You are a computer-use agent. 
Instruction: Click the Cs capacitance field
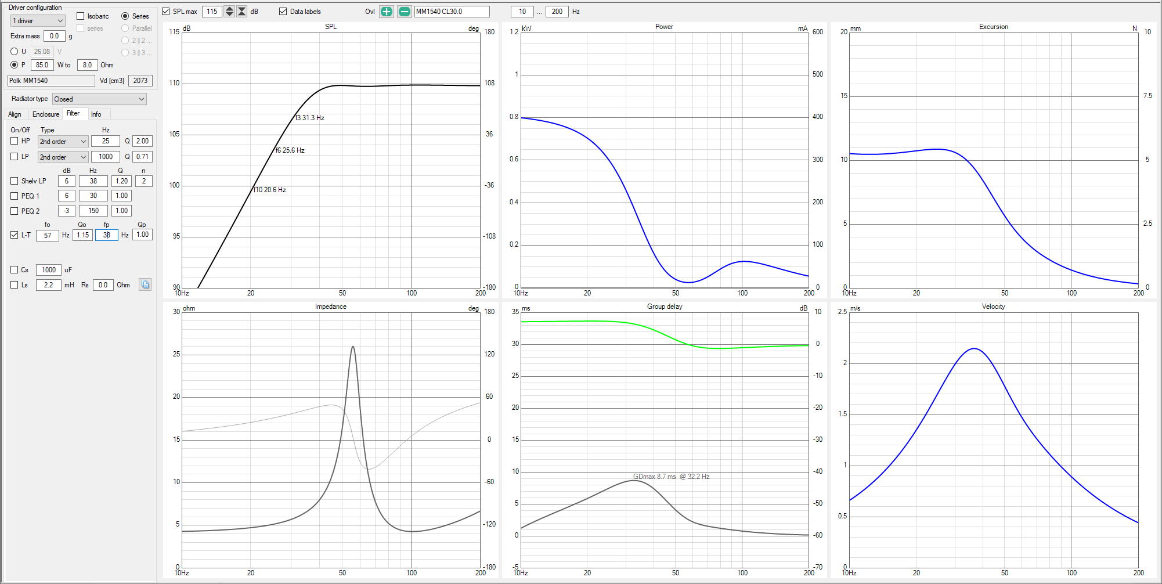tap(49, 270)
